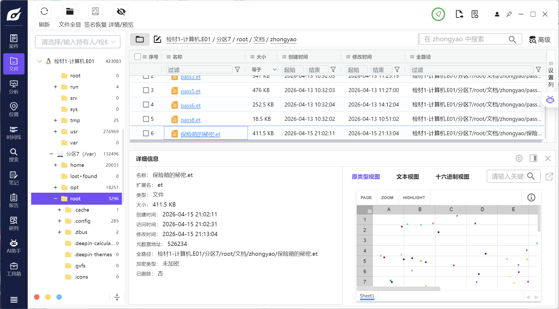Viewport: 559px width, 309px height.
Task: Click the info icon in spreadsheet preview
Action: pos(531,197)
